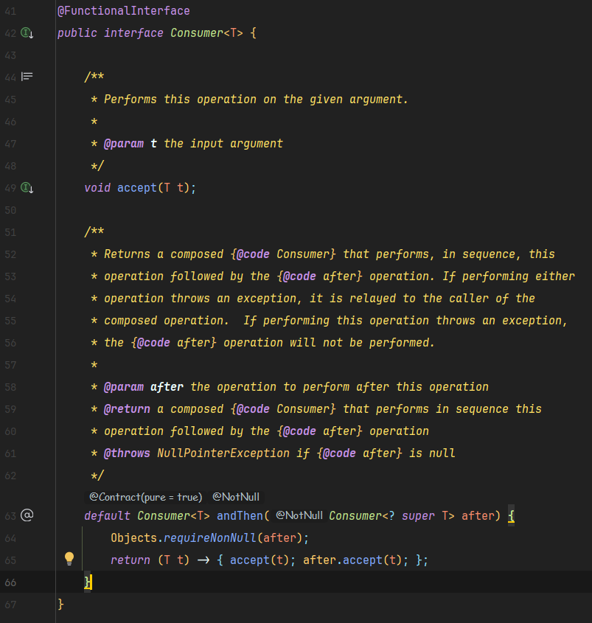Click the final closing brace of the interface
This screenshot has width=592, height=623.
click(60, 605)
